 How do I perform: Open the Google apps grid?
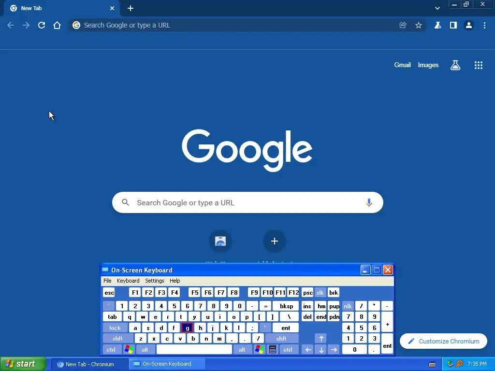click(x=479, y=65)
